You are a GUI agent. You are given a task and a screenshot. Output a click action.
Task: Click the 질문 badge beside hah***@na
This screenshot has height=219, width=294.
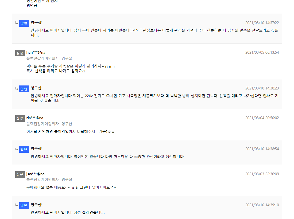coord(20,53)
